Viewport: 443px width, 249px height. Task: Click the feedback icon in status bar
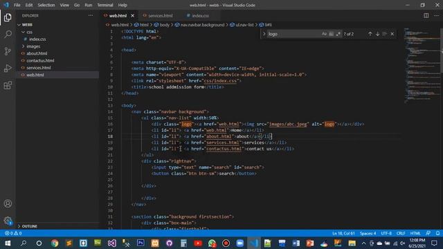428,233
